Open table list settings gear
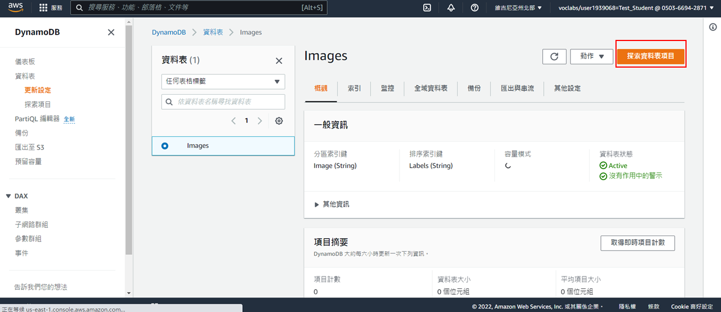 [x=279, y=120]
